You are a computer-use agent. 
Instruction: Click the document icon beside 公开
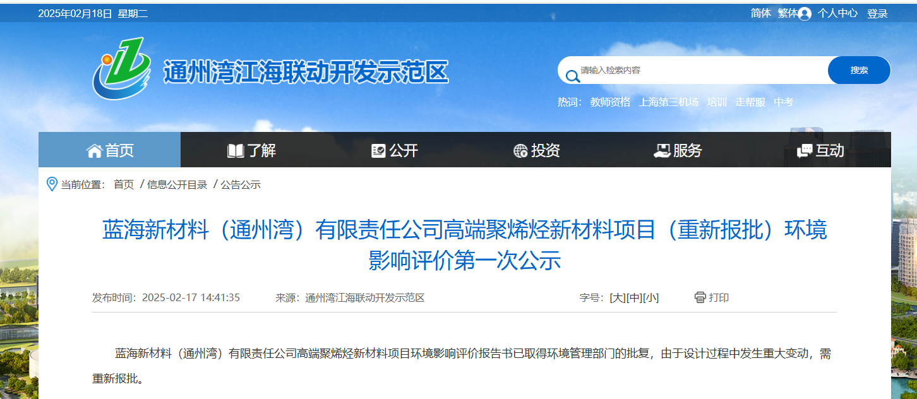pos(378,151)
